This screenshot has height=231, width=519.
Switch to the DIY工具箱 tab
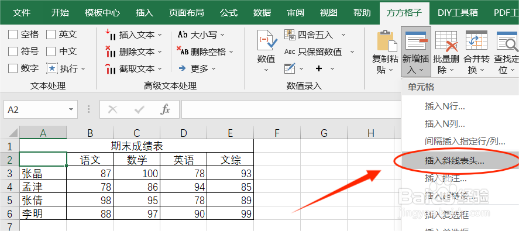coord(458,13)
